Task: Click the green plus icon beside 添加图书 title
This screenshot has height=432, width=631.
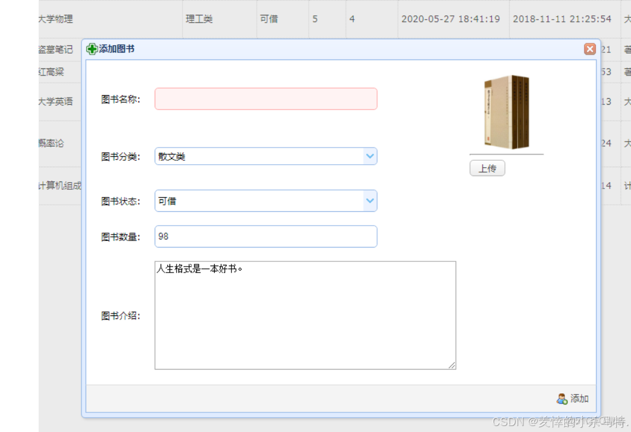Action: [x=92, y=49]
